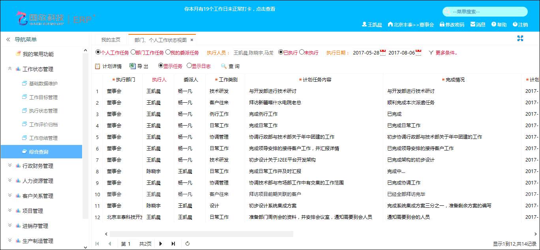Screen dimensions: 540x250
Task: Go to the next page arrow
Action: [x=161, y=244]
